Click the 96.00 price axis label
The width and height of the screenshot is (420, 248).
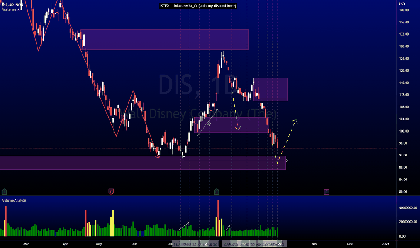[403, 143]
